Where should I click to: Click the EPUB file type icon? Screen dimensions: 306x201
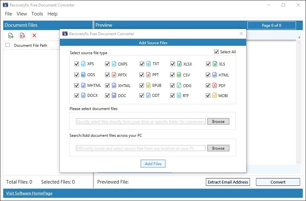(148, 85)
